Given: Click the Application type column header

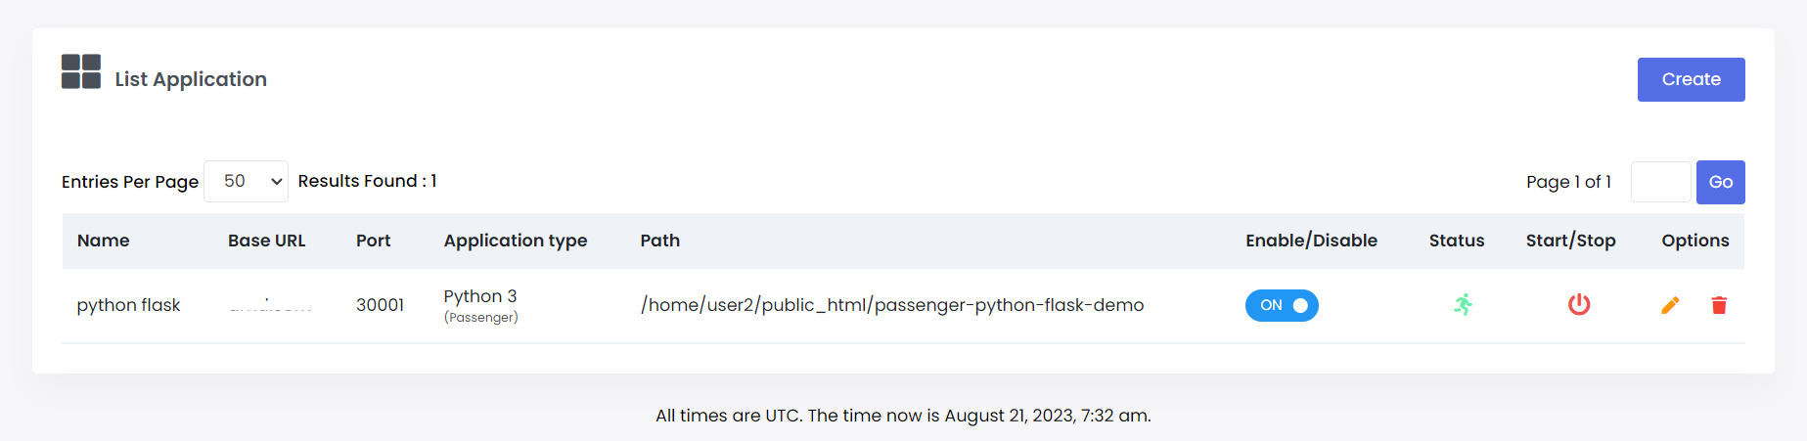Looking at the screenshot, I should [516, 241].
